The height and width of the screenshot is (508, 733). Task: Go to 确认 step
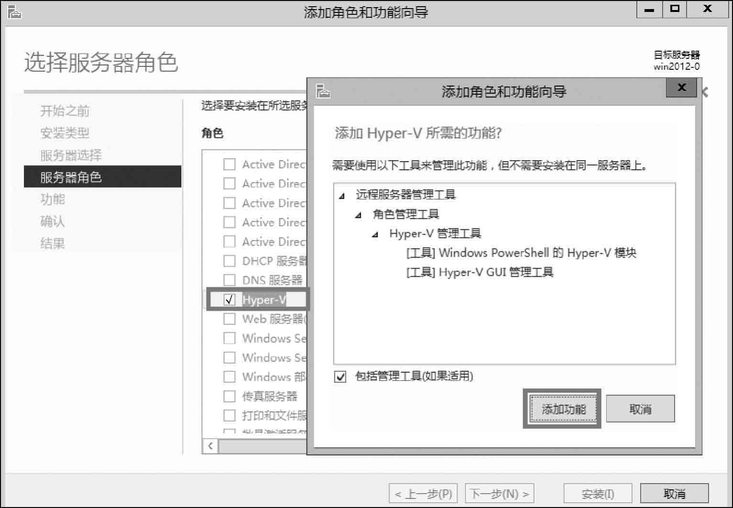53,221
